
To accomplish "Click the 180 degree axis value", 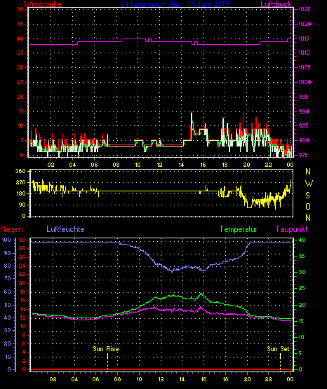I will pyautogui.click(x=20, y=193).
